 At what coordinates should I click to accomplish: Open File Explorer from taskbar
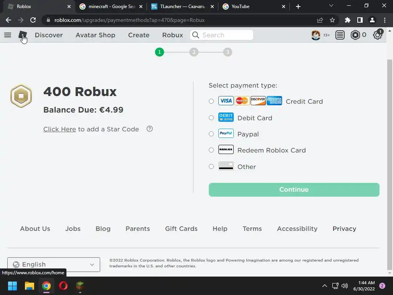[29, 286]
